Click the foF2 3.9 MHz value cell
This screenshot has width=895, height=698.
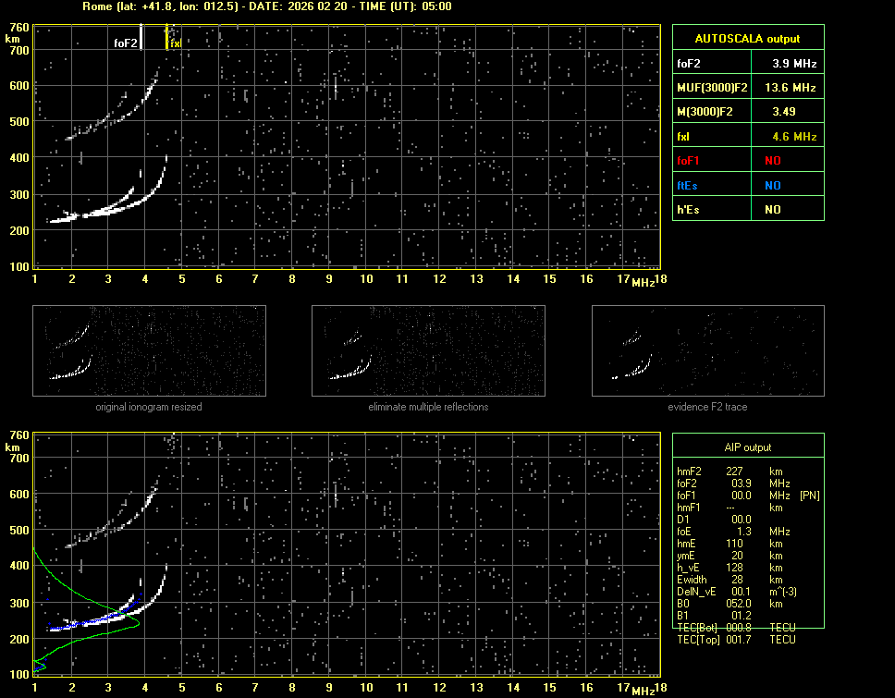[x=786, y=64]
